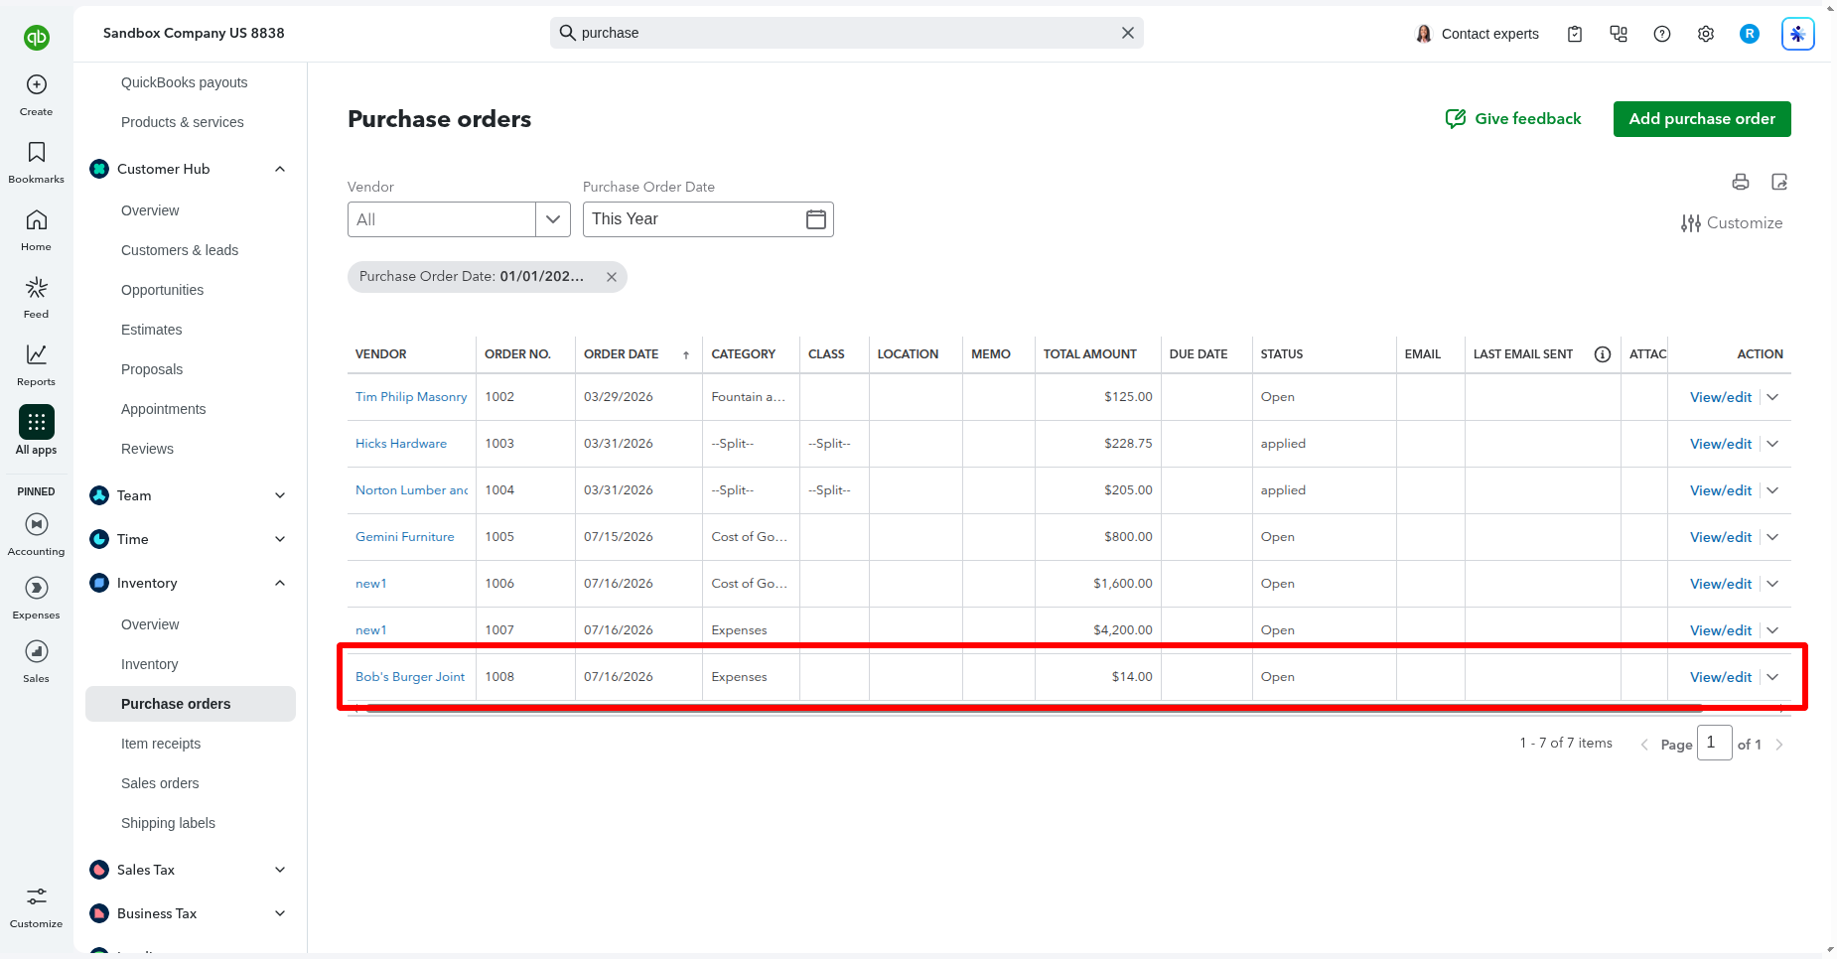The height and width of the screenshot is (959, 1837).
Task: Expand the Team section
Action: [x=280, y=495]
